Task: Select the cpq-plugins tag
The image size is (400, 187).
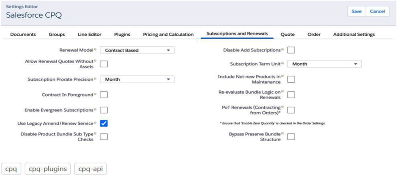Action: click(x=48, y=169)
